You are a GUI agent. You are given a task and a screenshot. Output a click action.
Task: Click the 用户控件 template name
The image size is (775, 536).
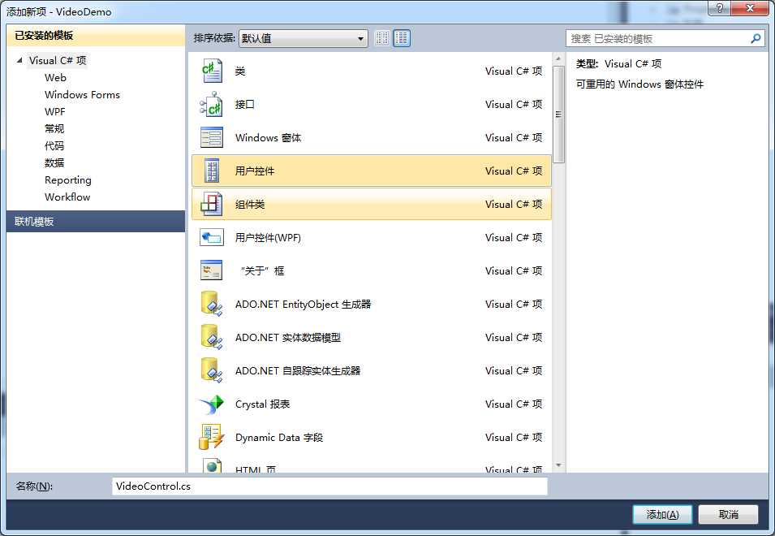[255, 171]
